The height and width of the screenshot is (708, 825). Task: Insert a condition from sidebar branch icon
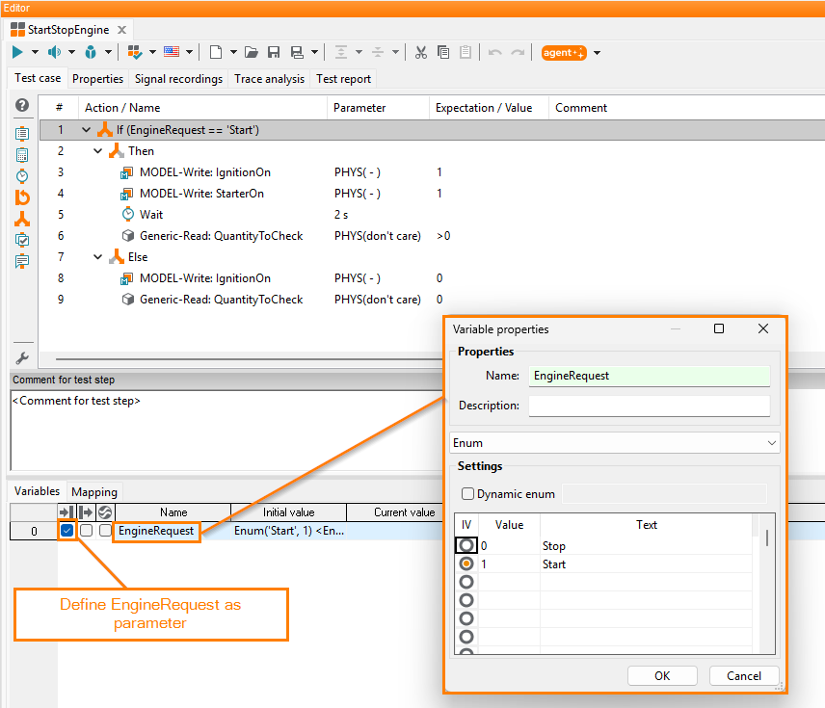point(22,219)
